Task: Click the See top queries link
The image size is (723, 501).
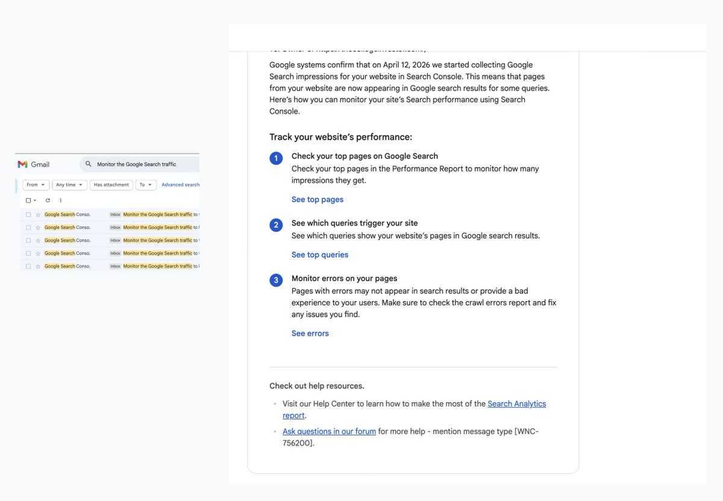Action: (320, 255)
